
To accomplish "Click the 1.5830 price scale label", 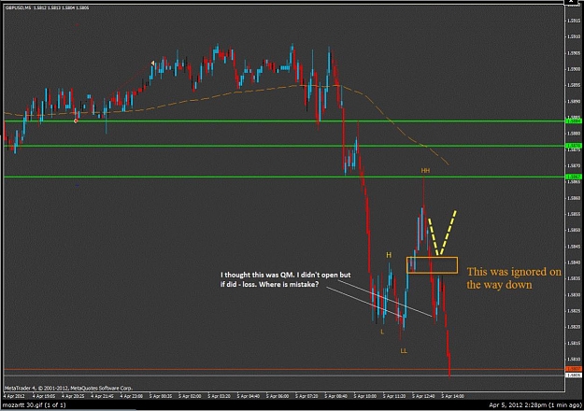I will point(574,294).
